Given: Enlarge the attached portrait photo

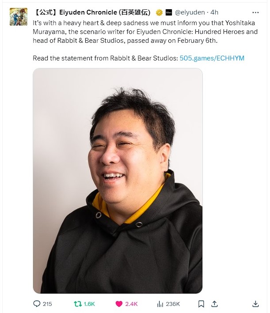Looking at the screenshot, I should 118,181.
